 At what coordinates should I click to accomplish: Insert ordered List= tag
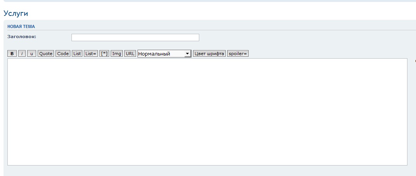coord(91,54)
